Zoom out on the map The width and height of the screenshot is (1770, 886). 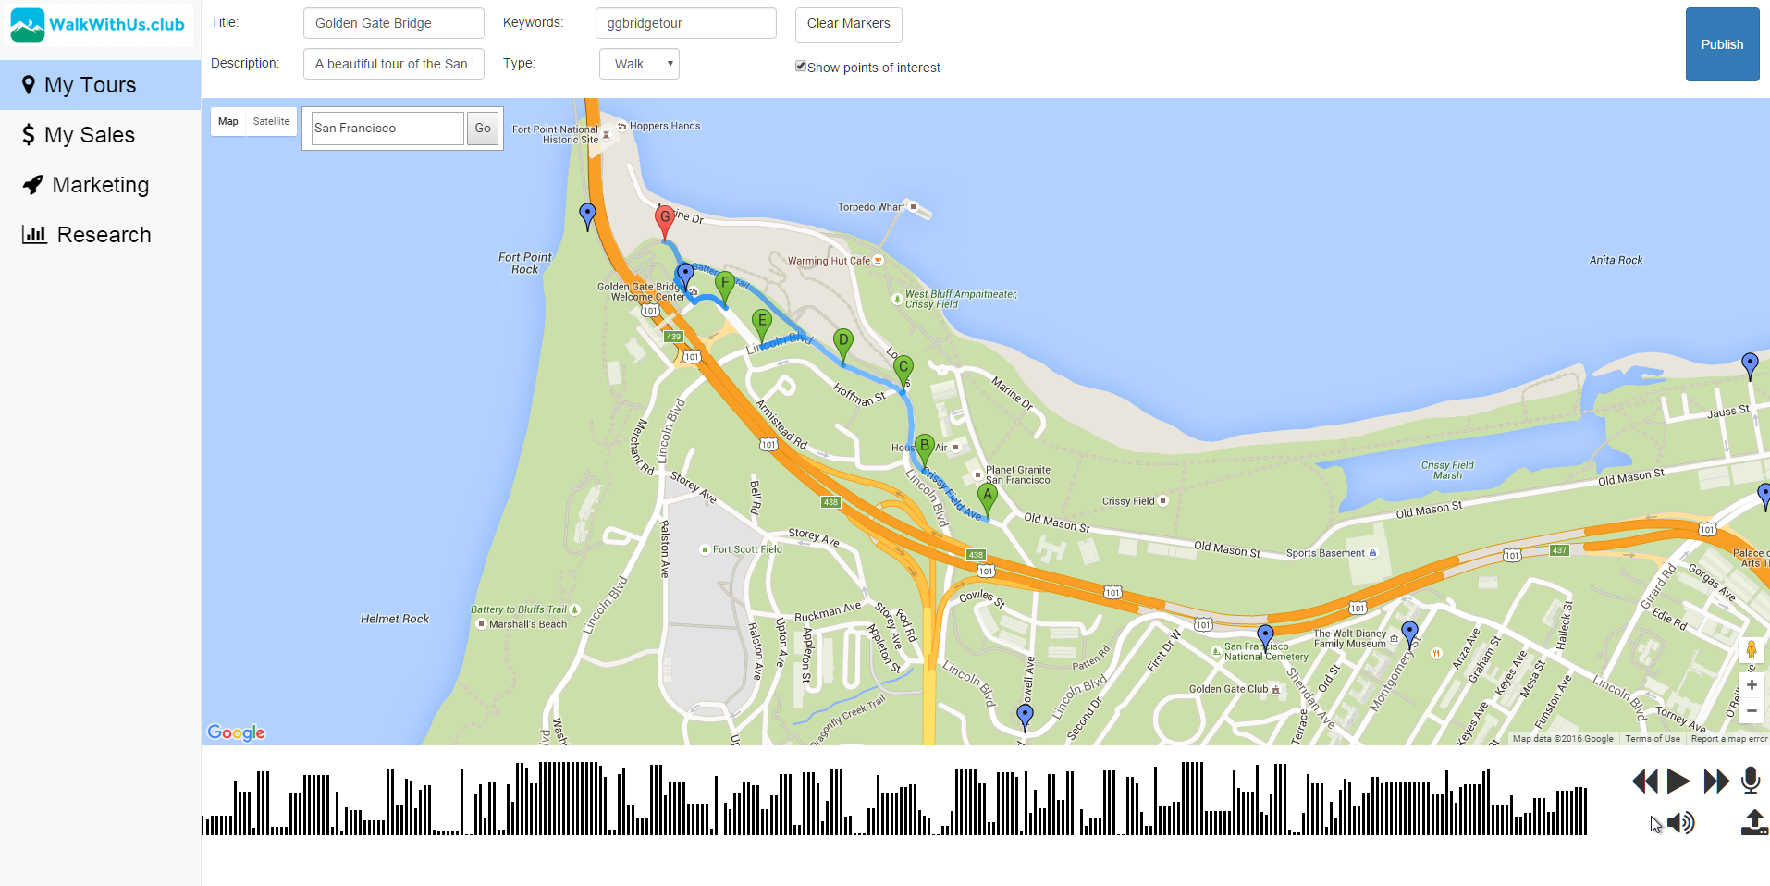point(1752,711)
